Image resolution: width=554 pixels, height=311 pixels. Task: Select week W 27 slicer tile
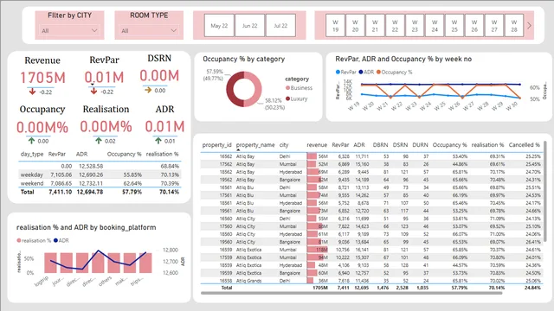pos(494,26)
